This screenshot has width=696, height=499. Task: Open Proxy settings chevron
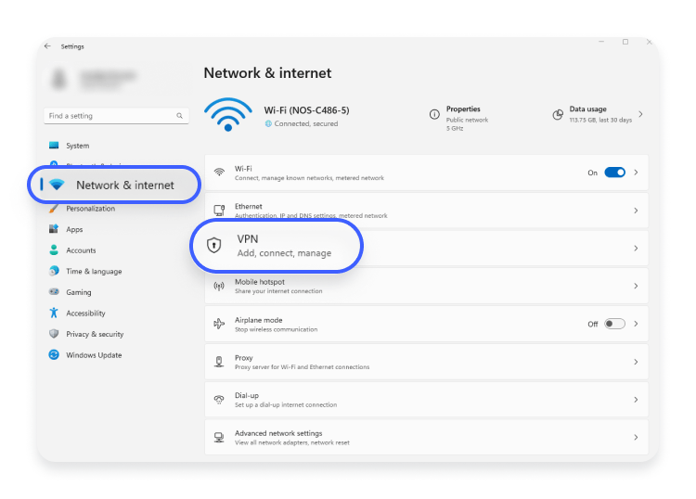636,362
